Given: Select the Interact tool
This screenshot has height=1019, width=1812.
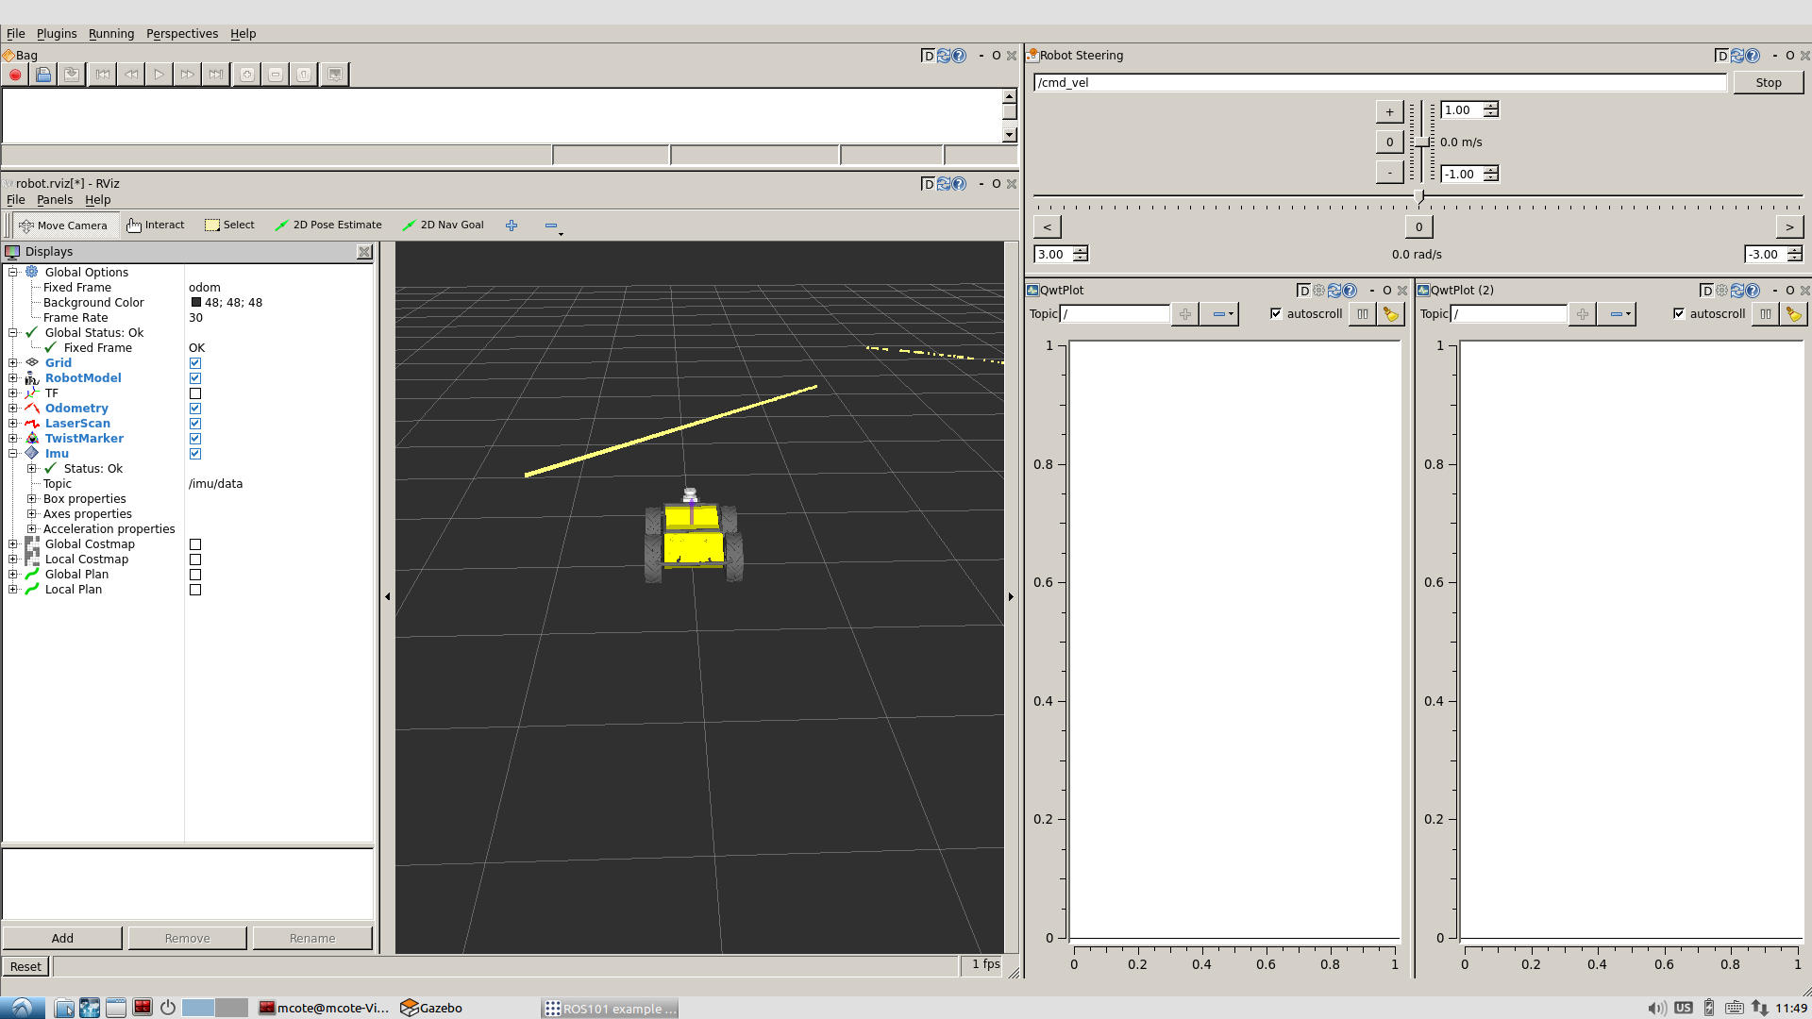Looking at the screenshot, I should [156, 226].
